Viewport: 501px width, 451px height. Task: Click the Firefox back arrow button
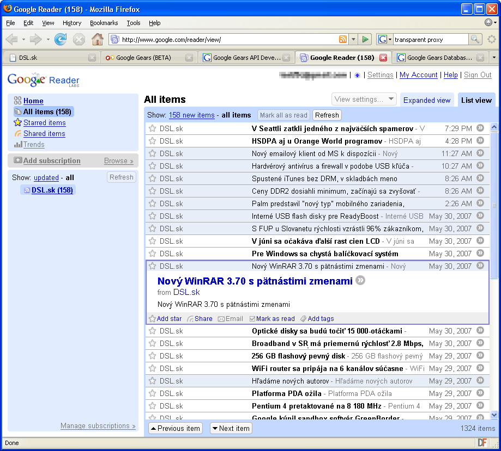click(12, 40)
